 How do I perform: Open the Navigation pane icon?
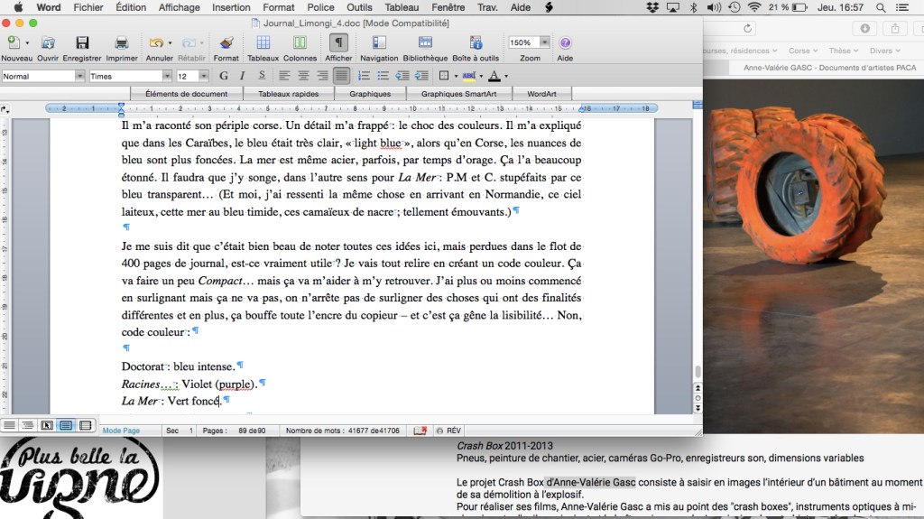pyautogui.click(x=379, y=43)
